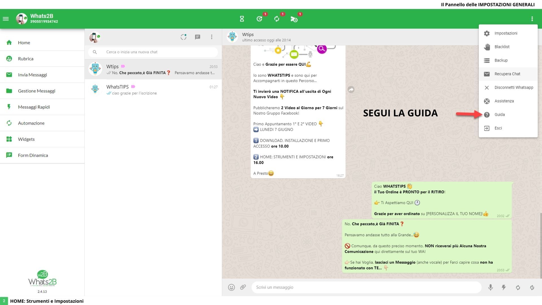Open Blacklist from the menu
Viewport: 542px width, 305px height.
[x=508, y=47]
